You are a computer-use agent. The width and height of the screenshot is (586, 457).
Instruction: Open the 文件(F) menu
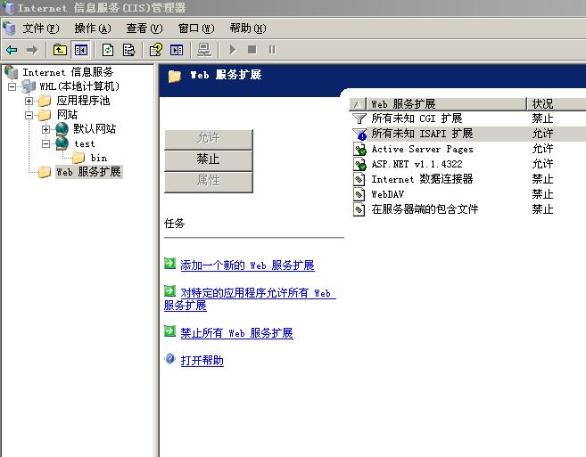41,29
